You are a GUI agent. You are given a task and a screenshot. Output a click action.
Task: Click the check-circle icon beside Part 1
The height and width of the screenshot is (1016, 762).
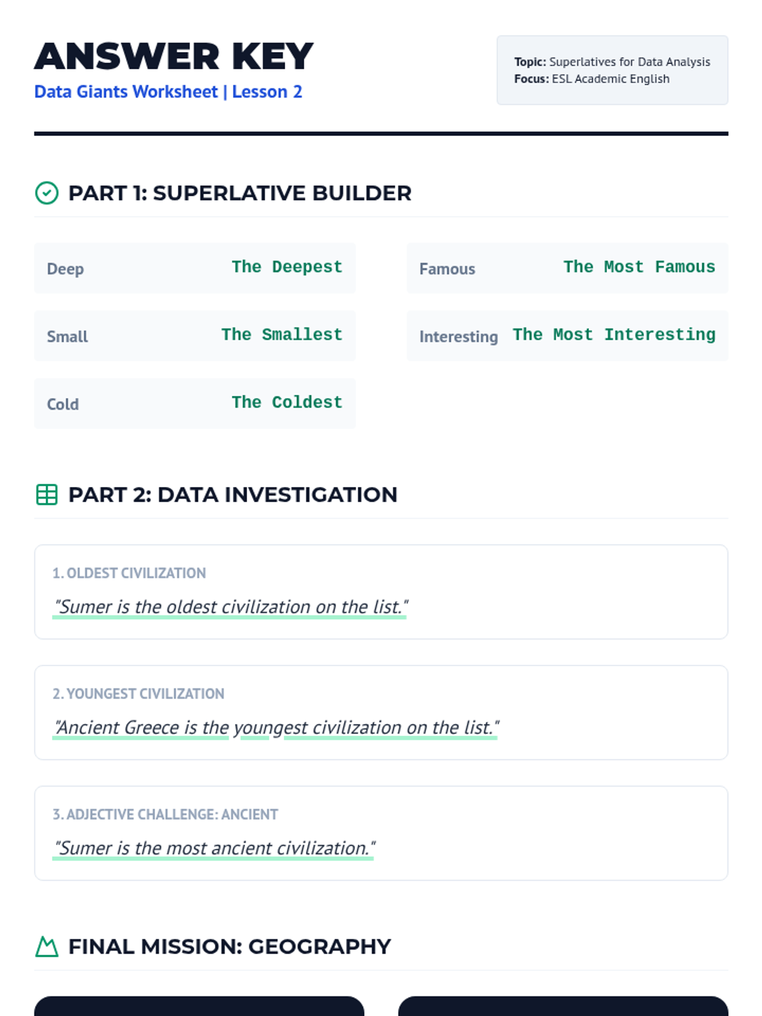(x=46, y=193)
